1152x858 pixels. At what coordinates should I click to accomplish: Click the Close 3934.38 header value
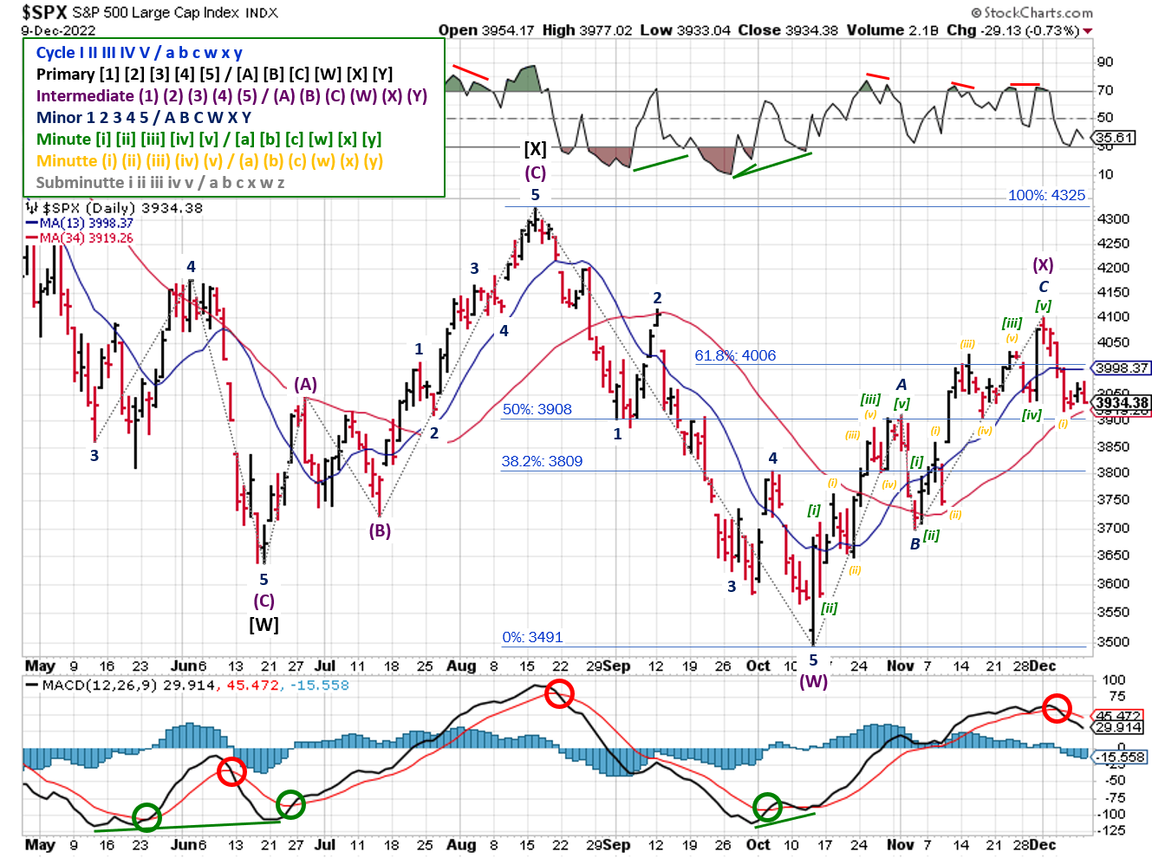tap(788, 30)
